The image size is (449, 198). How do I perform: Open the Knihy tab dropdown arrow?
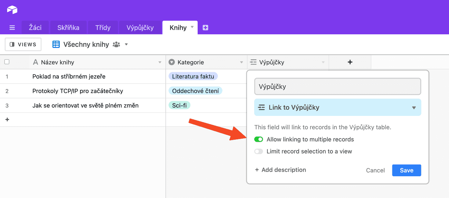192,27
